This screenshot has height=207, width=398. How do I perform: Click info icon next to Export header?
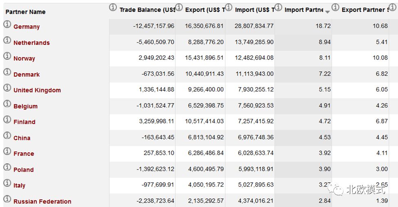pos(179,8)
